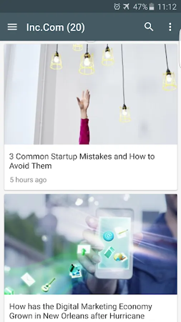Open the three-dot overflow menu
Viewport: 181px width, 322px height.
170,27
